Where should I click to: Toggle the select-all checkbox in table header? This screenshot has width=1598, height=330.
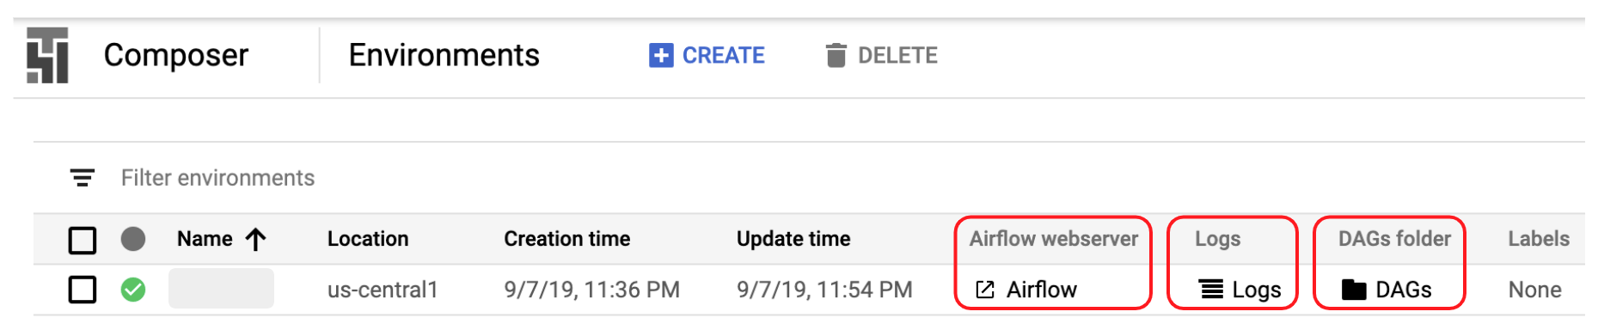pyautogui.click(x=83, y=240)
